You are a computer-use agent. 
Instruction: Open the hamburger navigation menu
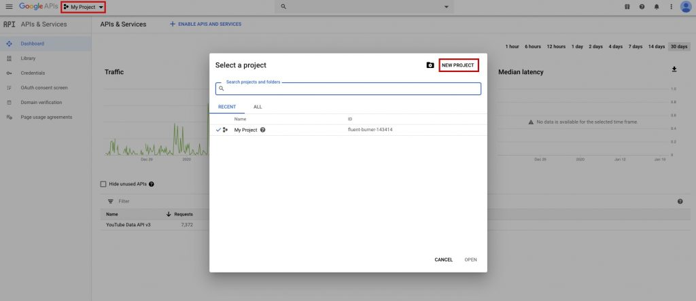(9, 7)
